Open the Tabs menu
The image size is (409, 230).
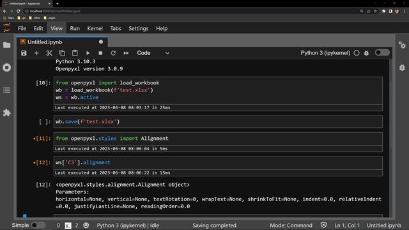point(116,28)
